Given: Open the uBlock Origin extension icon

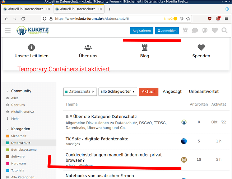Looking at the screenshot, I should pos(210,19).
